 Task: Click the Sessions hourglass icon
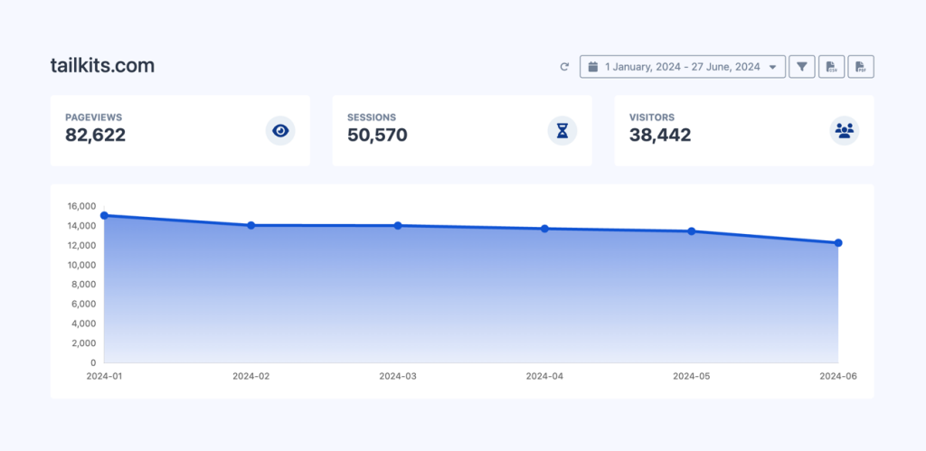(562, 130)
